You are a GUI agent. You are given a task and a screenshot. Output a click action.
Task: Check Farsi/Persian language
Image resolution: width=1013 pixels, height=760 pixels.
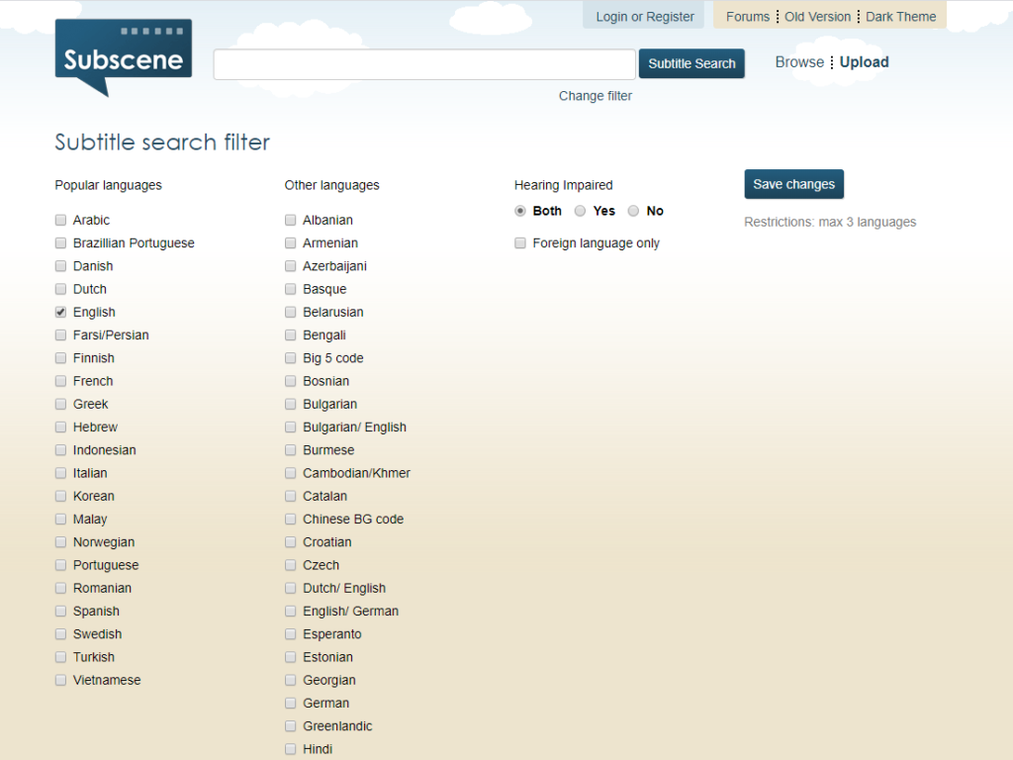pyautogui.click(x=60, y=334)
